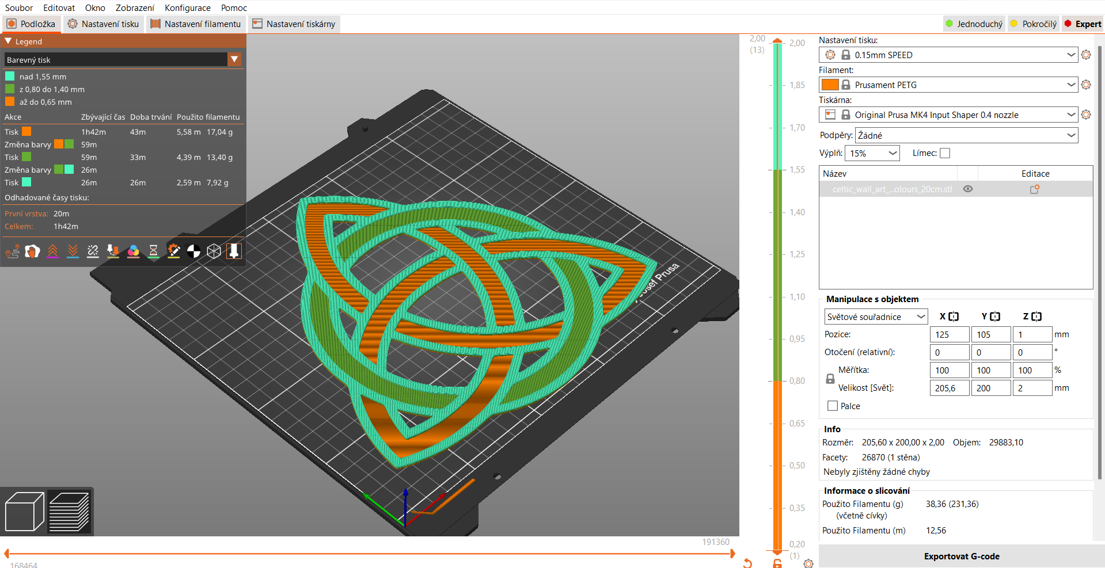Toggle shells wireframe cube icon

click(x=214, y=251)
